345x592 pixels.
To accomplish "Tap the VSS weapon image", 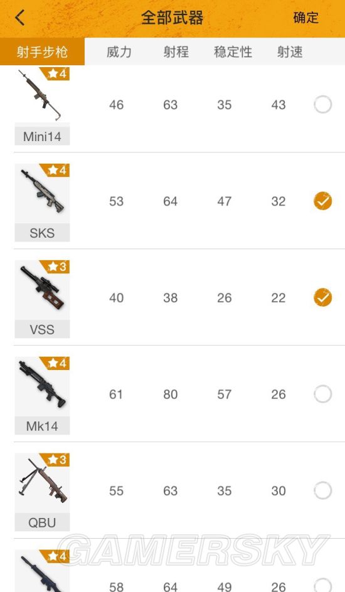I will (x=42, y=290).
